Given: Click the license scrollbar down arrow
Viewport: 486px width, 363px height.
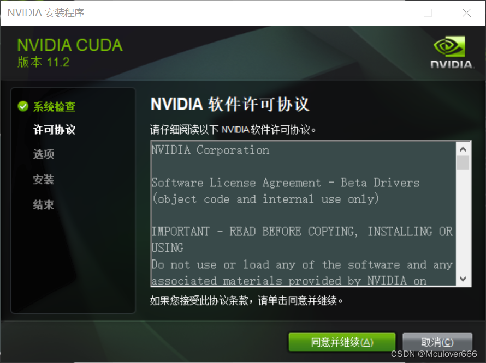Looking at the screenshot, I should coord(463,279).
